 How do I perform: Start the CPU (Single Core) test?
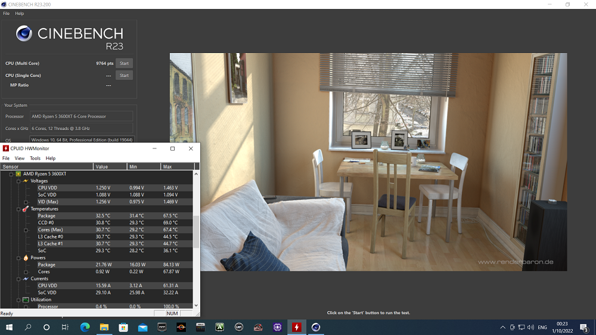(x=125, y=75)
